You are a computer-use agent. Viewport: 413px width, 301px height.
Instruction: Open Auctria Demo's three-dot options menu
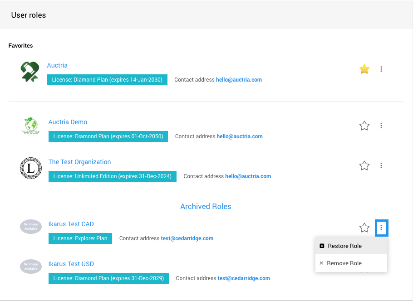381,126
